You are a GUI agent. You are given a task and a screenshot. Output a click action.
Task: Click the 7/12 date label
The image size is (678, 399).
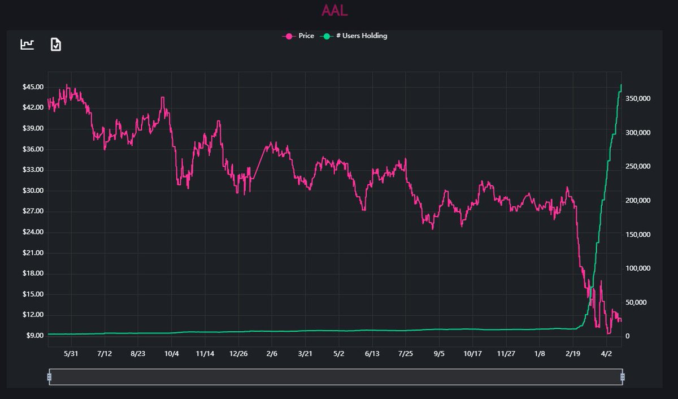tap(105, 354)
